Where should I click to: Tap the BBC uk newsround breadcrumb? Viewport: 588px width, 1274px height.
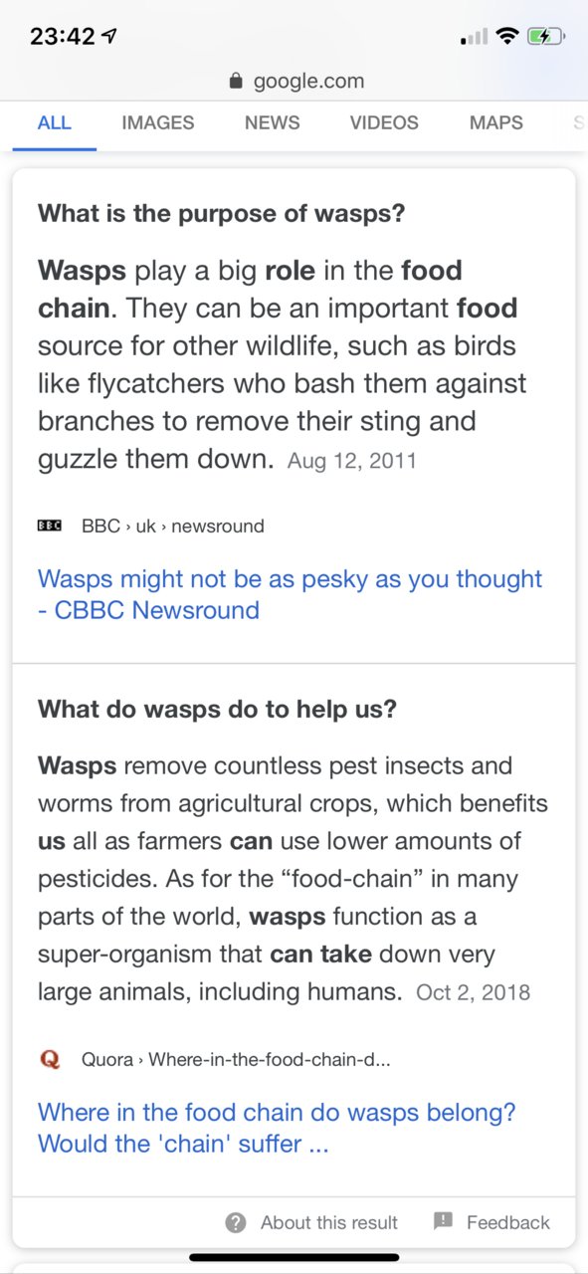173,526
